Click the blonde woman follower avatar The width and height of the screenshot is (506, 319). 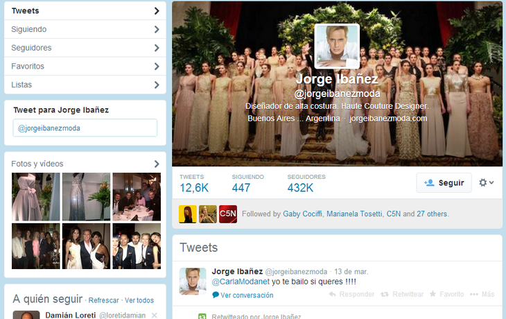point(208,214)
